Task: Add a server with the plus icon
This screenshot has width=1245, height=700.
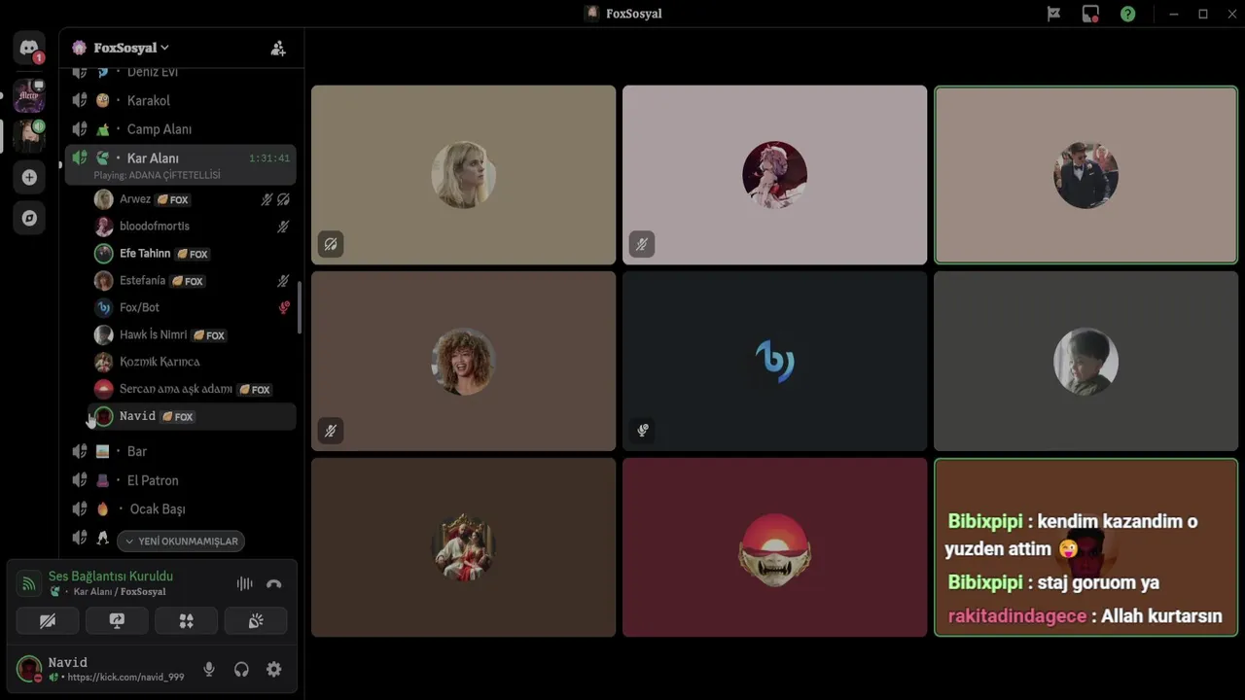Action: 29,177
